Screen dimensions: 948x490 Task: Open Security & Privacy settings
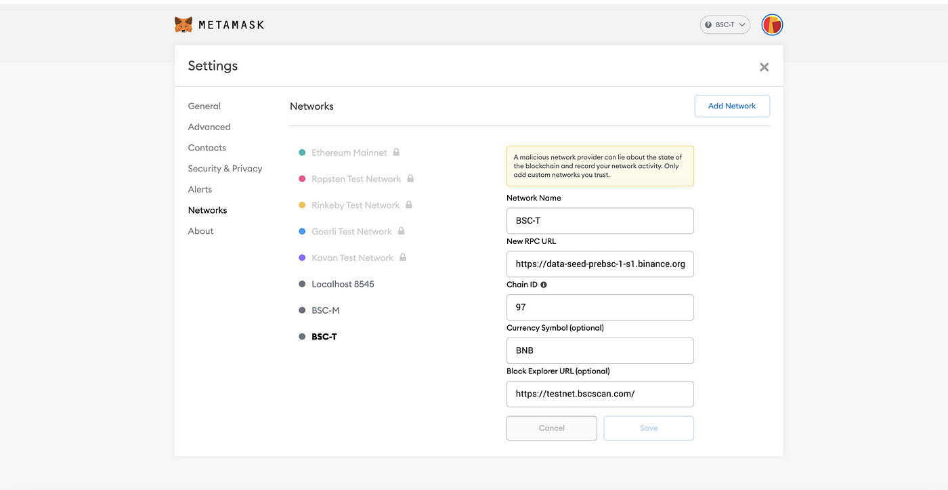pos(225,169)
